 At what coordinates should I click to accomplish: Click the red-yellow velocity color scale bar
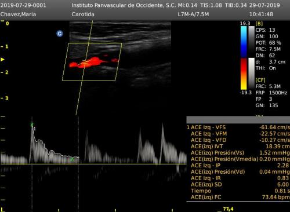point(244,74)
